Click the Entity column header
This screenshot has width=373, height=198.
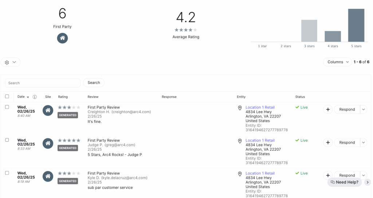point(241,97)
